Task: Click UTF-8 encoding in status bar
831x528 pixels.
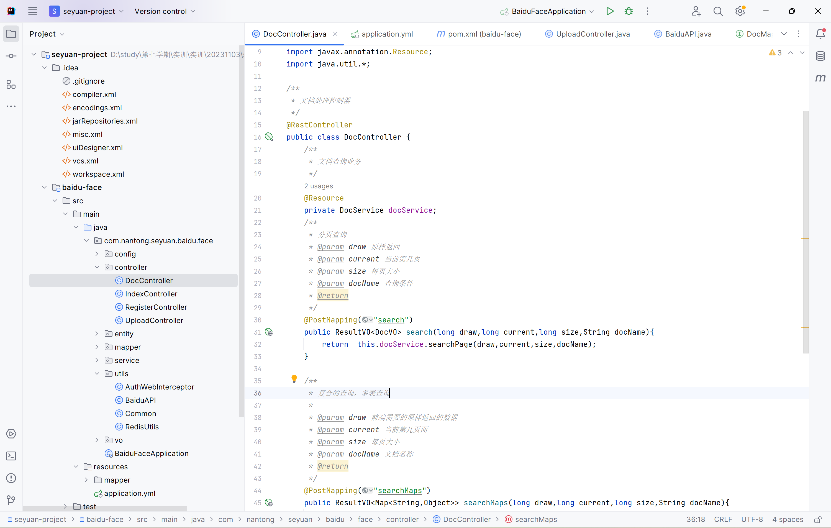Action: click(752, 519)
